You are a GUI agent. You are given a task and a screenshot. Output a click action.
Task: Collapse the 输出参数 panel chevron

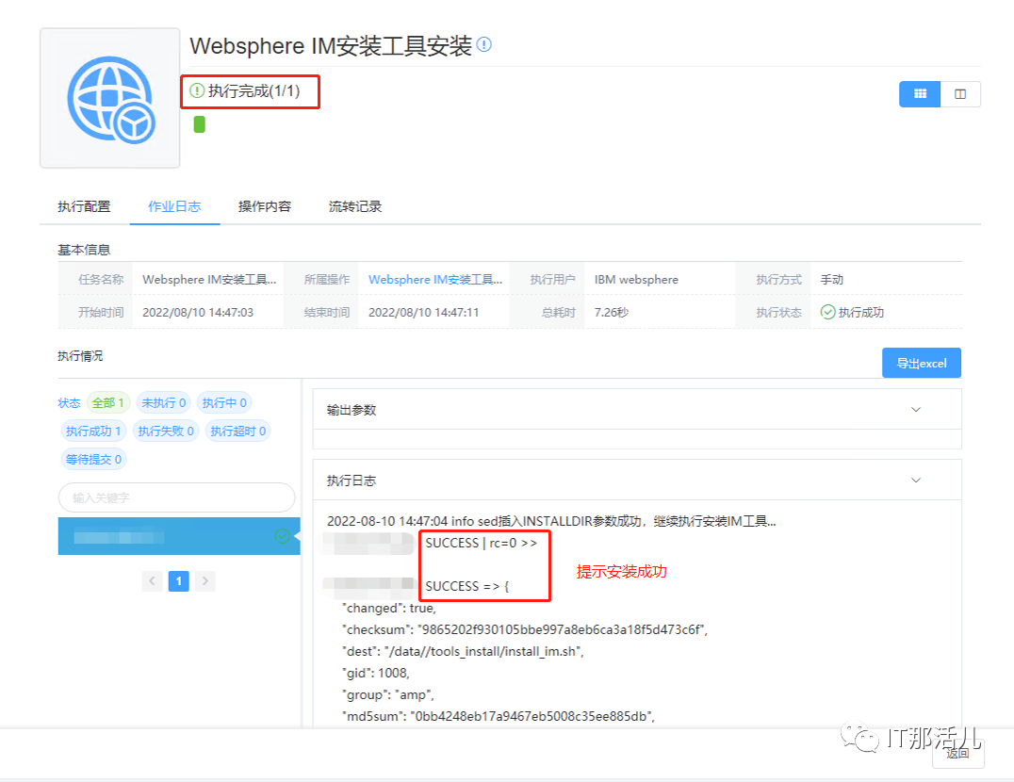[916, 410]
